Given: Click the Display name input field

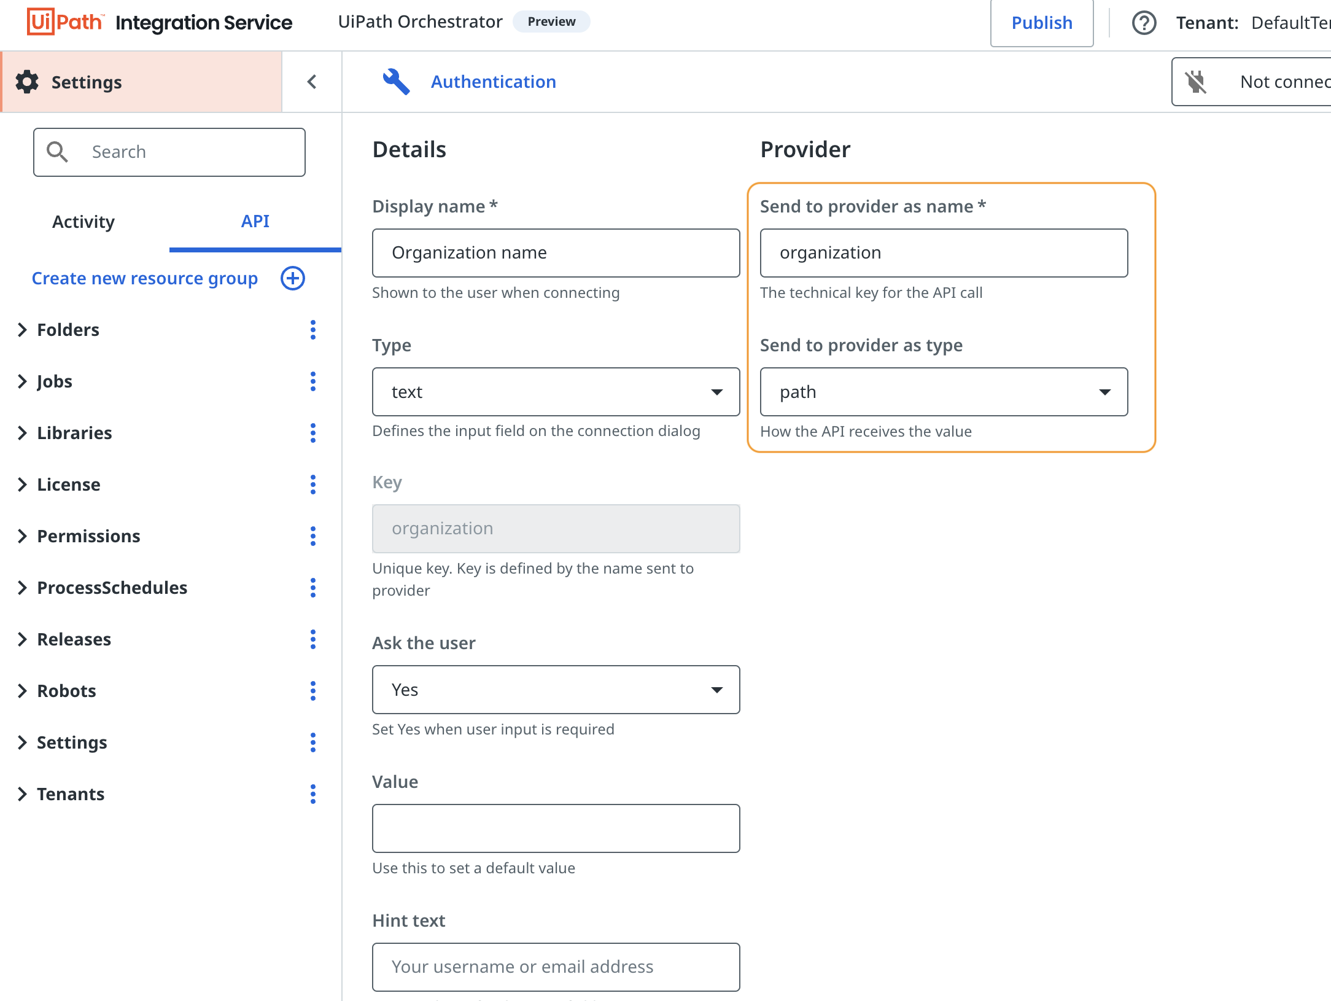Looking at the screenshot, I should point(556,253).
